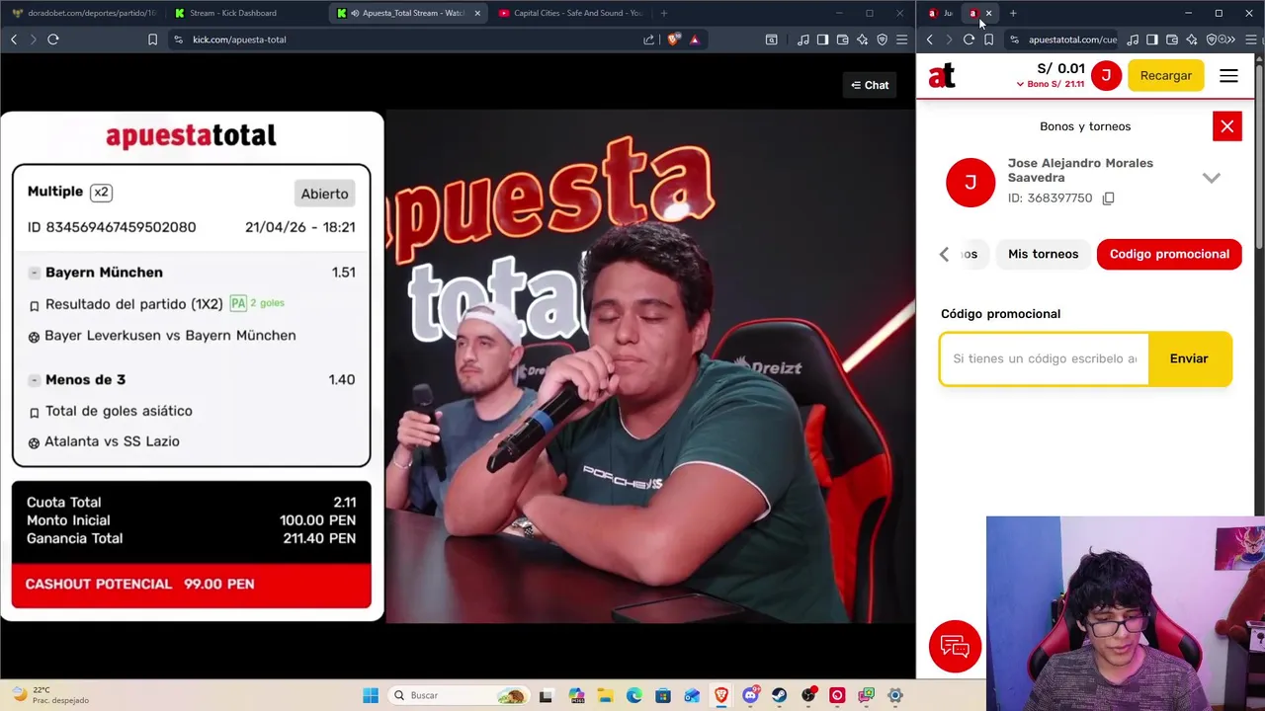Show previous tabs with left arrow chevron

point(944,254)
